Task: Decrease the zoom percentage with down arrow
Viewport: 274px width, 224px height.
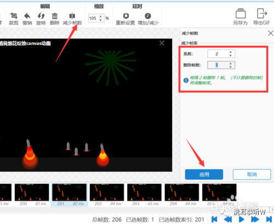Action: tap(101, 20)
